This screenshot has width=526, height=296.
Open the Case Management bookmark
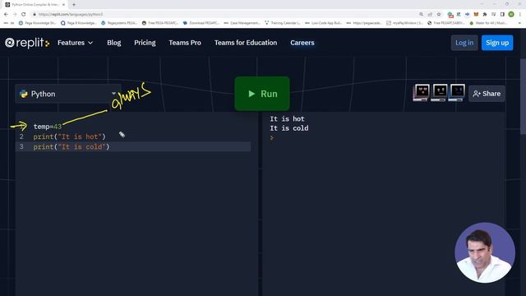pyautogui.click(x=242, y=23)
